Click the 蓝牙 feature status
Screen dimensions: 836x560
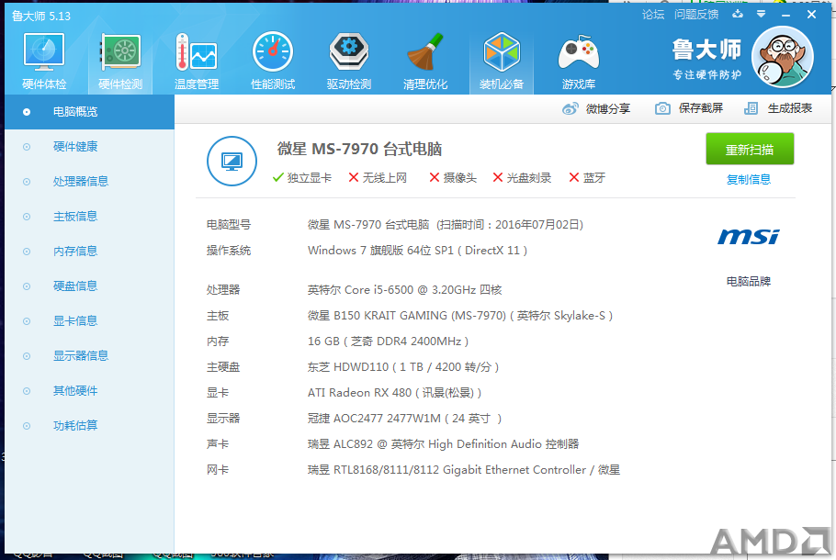point(587,177)
